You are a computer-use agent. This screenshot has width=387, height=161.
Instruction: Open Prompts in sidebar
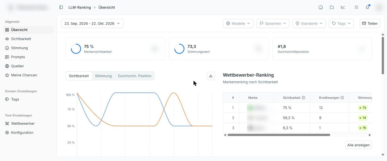[x=28, y=57]
